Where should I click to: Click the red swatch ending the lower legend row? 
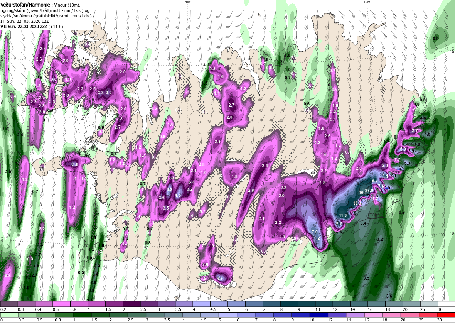(x=445, y=315)
